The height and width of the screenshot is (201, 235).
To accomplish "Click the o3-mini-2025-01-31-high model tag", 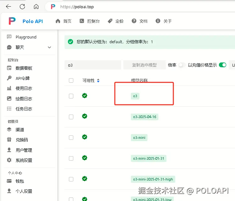I will click(x=153, y=179).
